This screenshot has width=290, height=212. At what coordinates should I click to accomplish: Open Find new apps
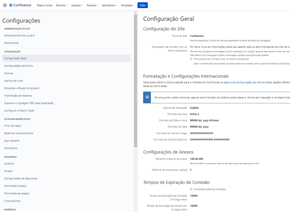pos(12,126)
